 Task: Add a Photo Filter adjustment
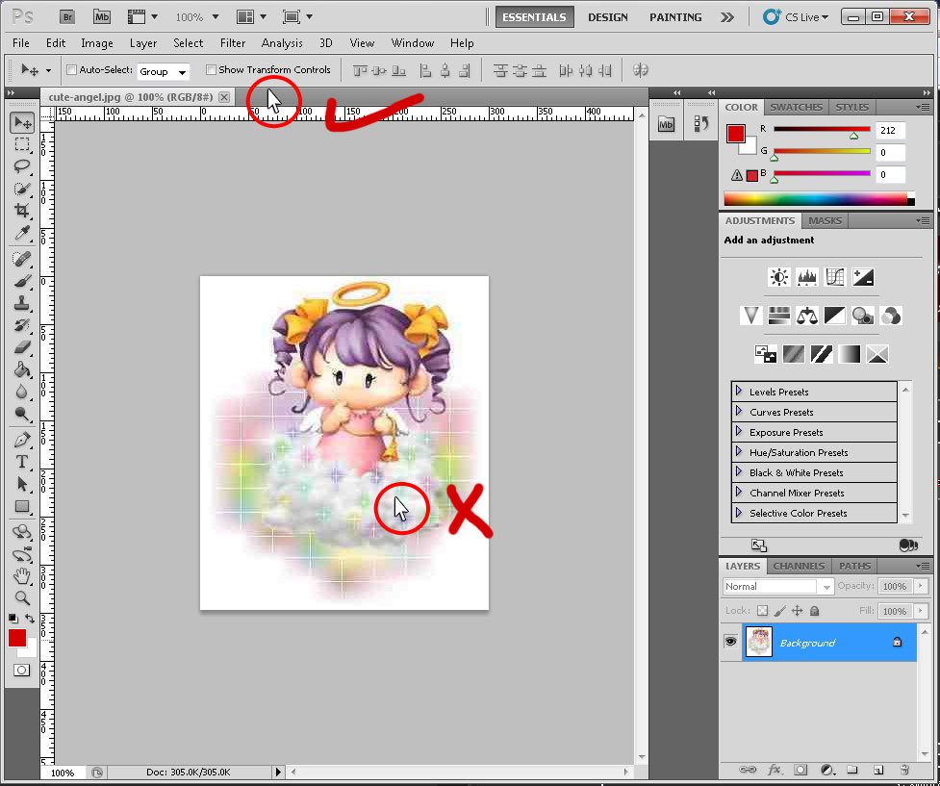pos(863,316)
